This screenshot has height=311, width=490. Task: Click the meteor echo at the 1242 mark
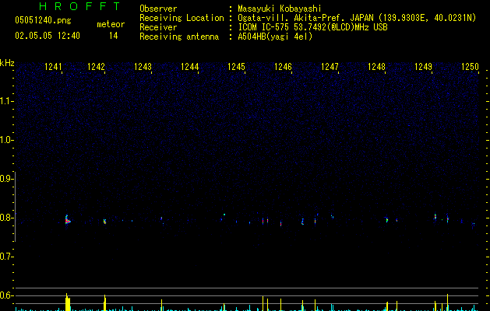[x=104, y=222]
